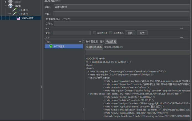Screen dimensions: 192x121
Task: Click the three-dots handle below the search row
Action: 181,38
